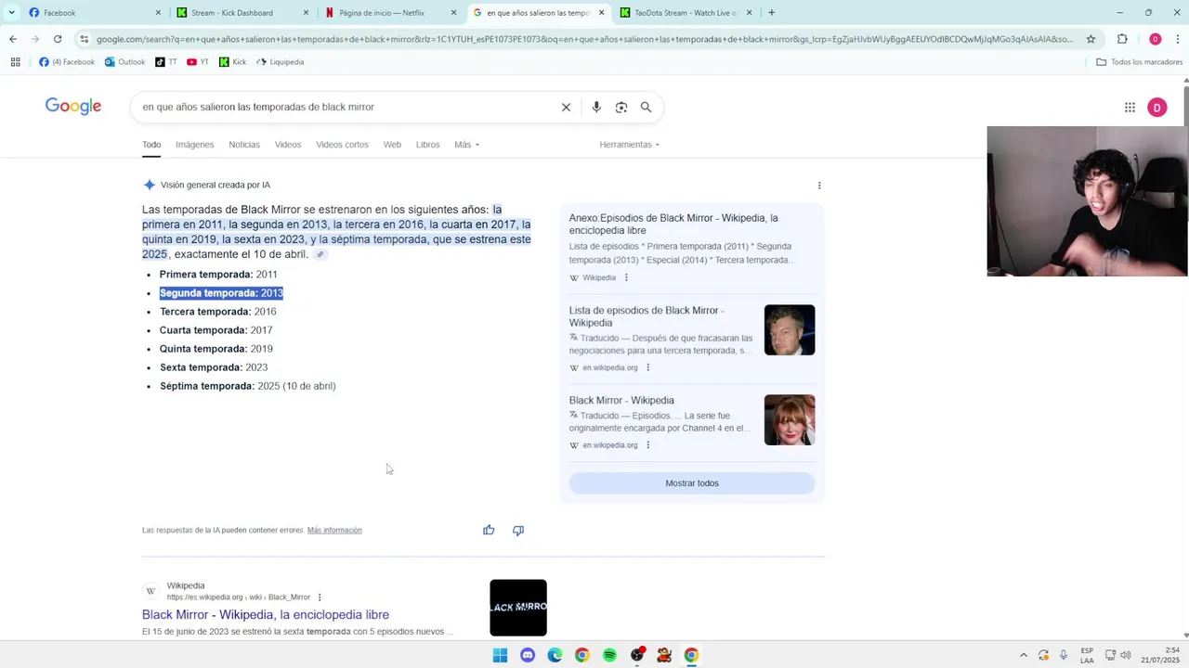The image size is (1189, 668).
Task: Bookmark this page with star icon
Action: [1091, 39]
